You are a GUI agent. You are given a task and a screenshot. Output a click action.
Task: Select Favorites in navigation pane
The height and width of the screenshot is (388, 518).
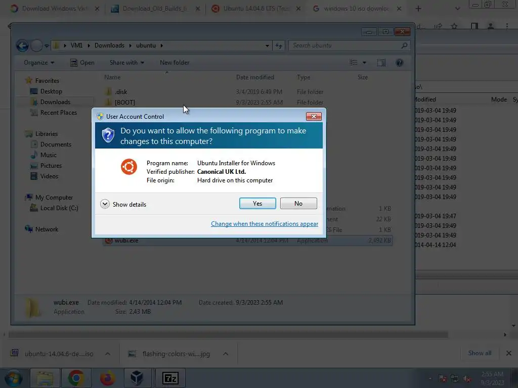coord(42,80)
